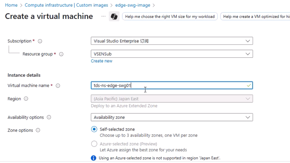Click Help me choose the right VM size
290x163 pixels.
click(x=170, y=16)
